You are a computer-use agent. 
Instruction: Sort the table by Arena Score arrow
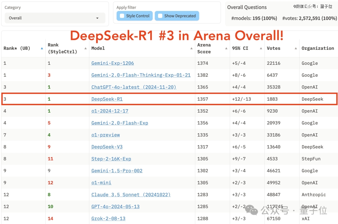tap(226, 48)
